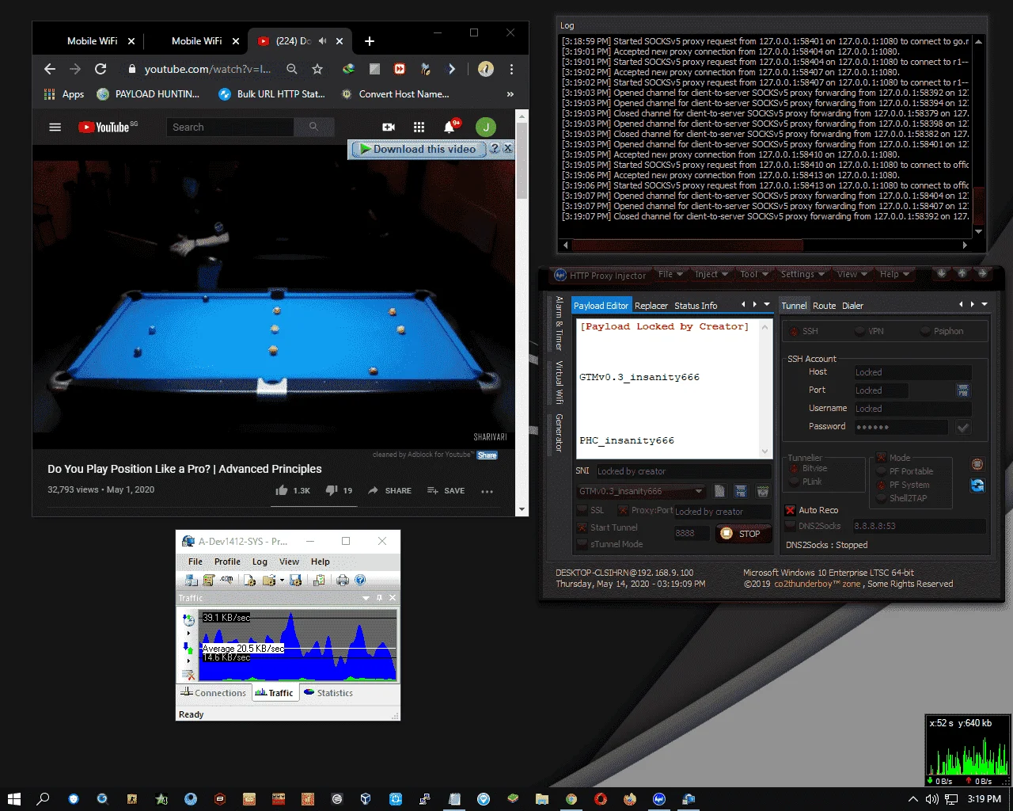The height and width of the screenshot is (811, 1013).
Task: Open Bulk URL HTTP Stat... bookmark
Action: (271, 94)
